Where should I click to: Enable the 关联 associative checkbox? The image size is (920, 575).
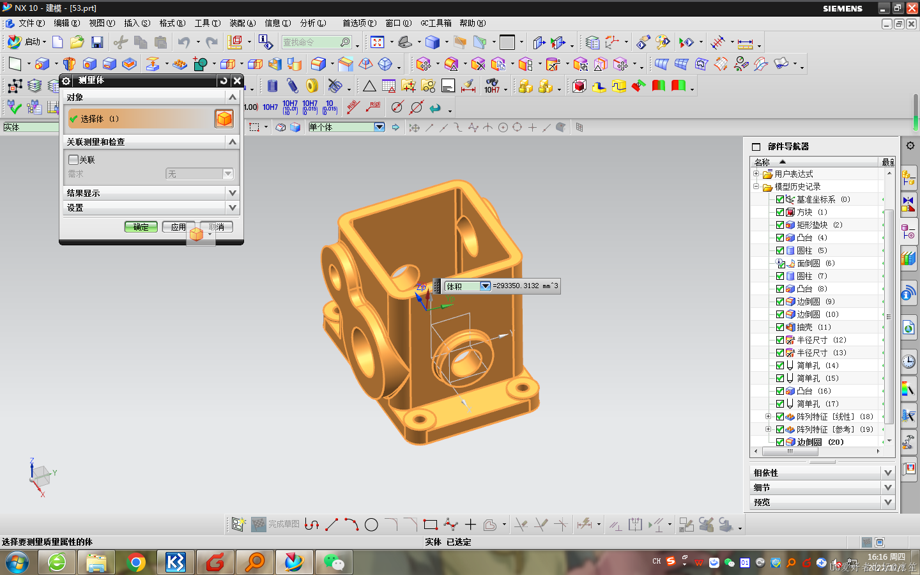point(73,160)
